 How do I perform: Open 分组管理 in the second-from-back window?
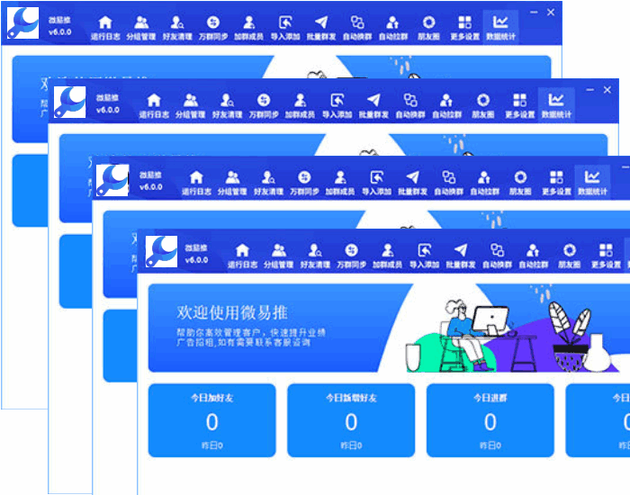point(191,105)
